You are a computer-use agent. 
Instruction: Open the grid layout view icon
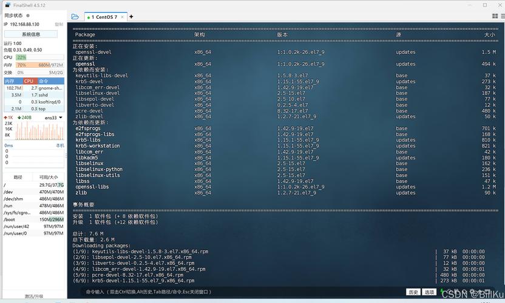pyautogui.click(x=495, y=16)
